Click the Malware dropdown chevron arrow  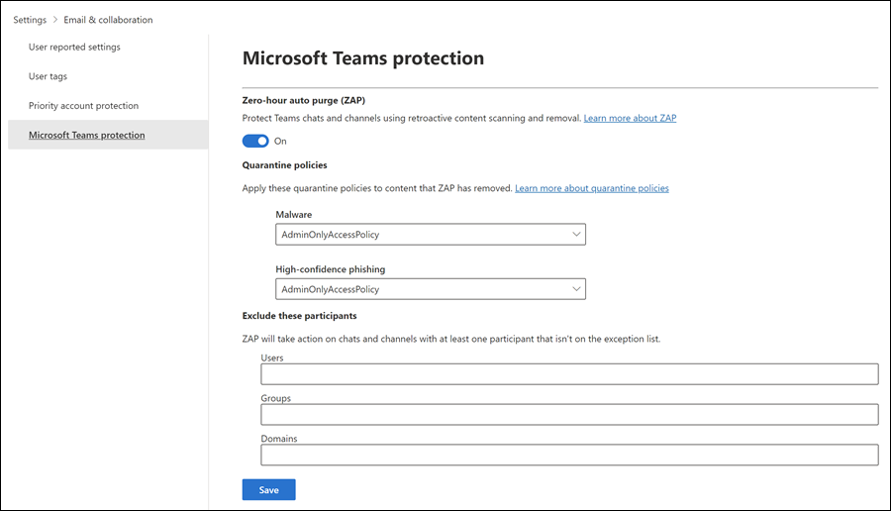point(576,235)
